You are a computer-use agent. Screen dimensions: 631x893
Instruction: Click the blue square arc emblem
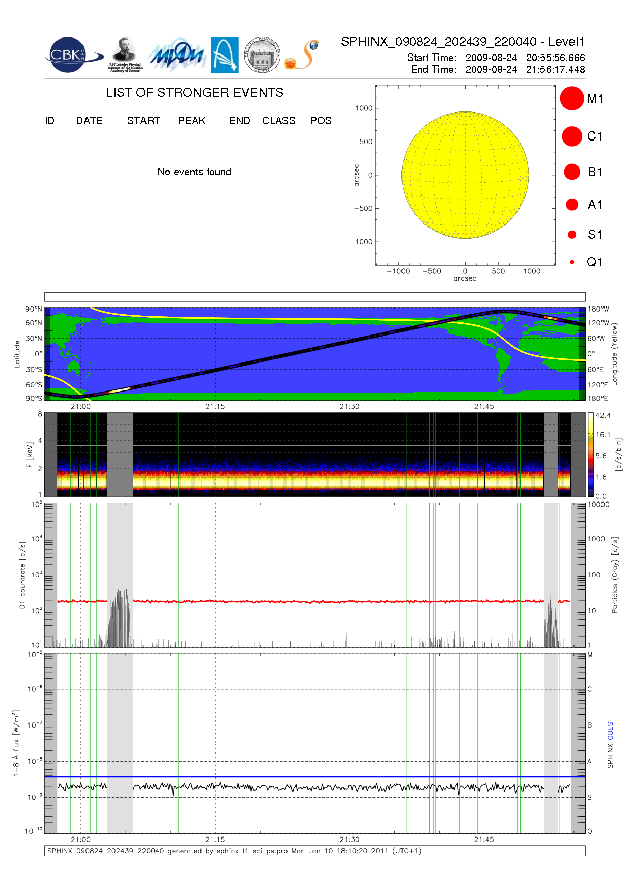pos(224,54)
